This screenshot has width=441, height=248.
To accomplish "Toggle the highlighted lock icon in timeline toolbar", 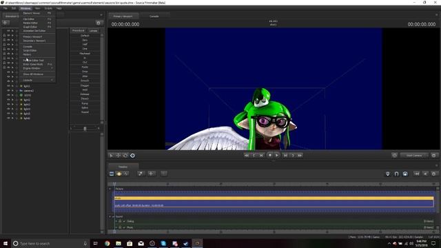I will [x=405, y=174].
